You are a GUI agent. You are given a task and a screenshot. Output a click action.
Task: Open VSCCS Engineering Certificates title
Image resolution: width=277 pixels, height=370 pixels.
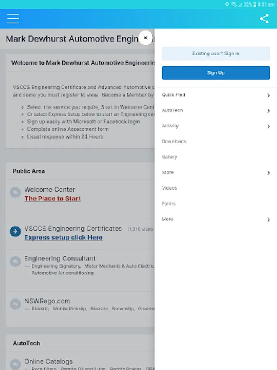[73, 229]
